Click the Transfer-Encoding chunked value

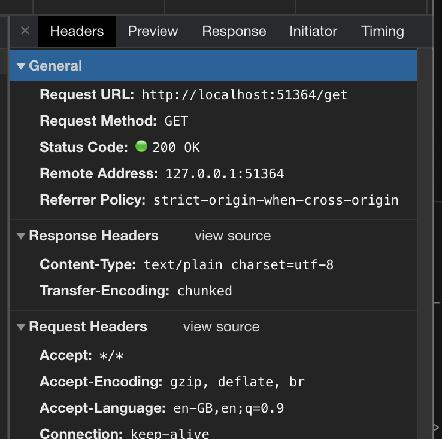click(205, 291)
